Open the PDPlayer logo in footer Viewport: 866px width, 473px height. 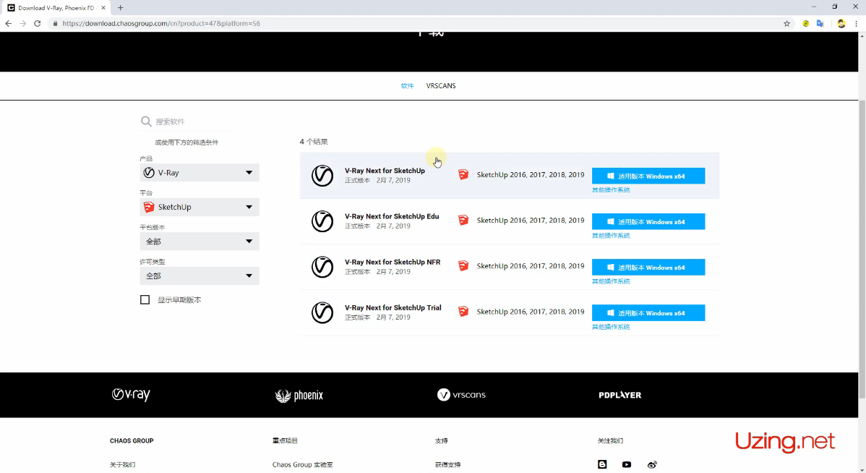620,395
